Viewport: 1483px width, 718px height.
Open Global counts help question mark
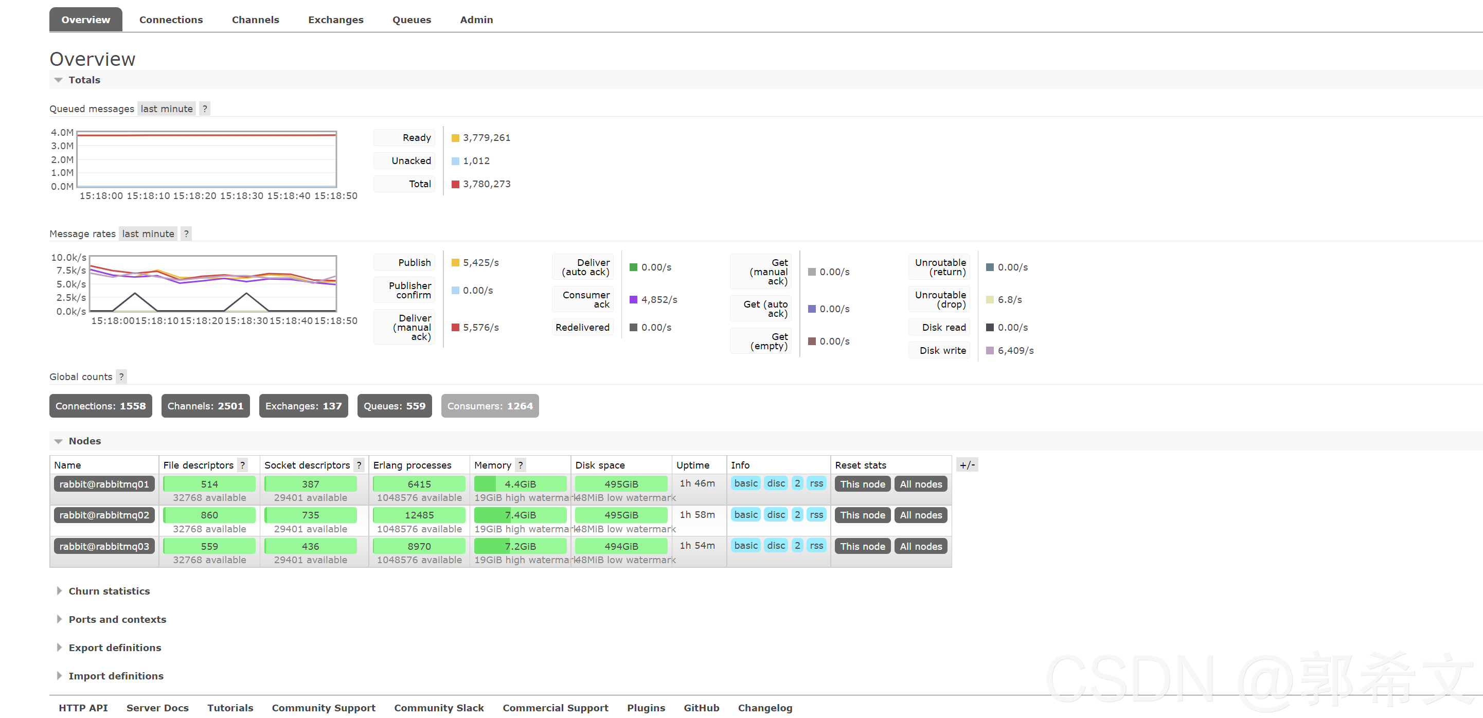121,376
